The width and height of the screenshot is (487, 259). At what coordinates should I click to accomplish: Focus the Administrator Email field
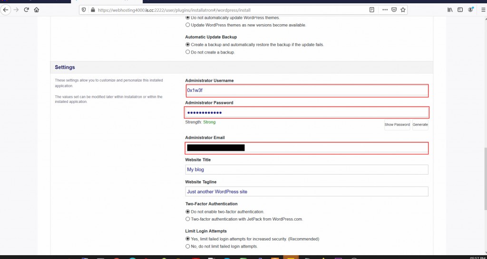click(x=307, y=148)
